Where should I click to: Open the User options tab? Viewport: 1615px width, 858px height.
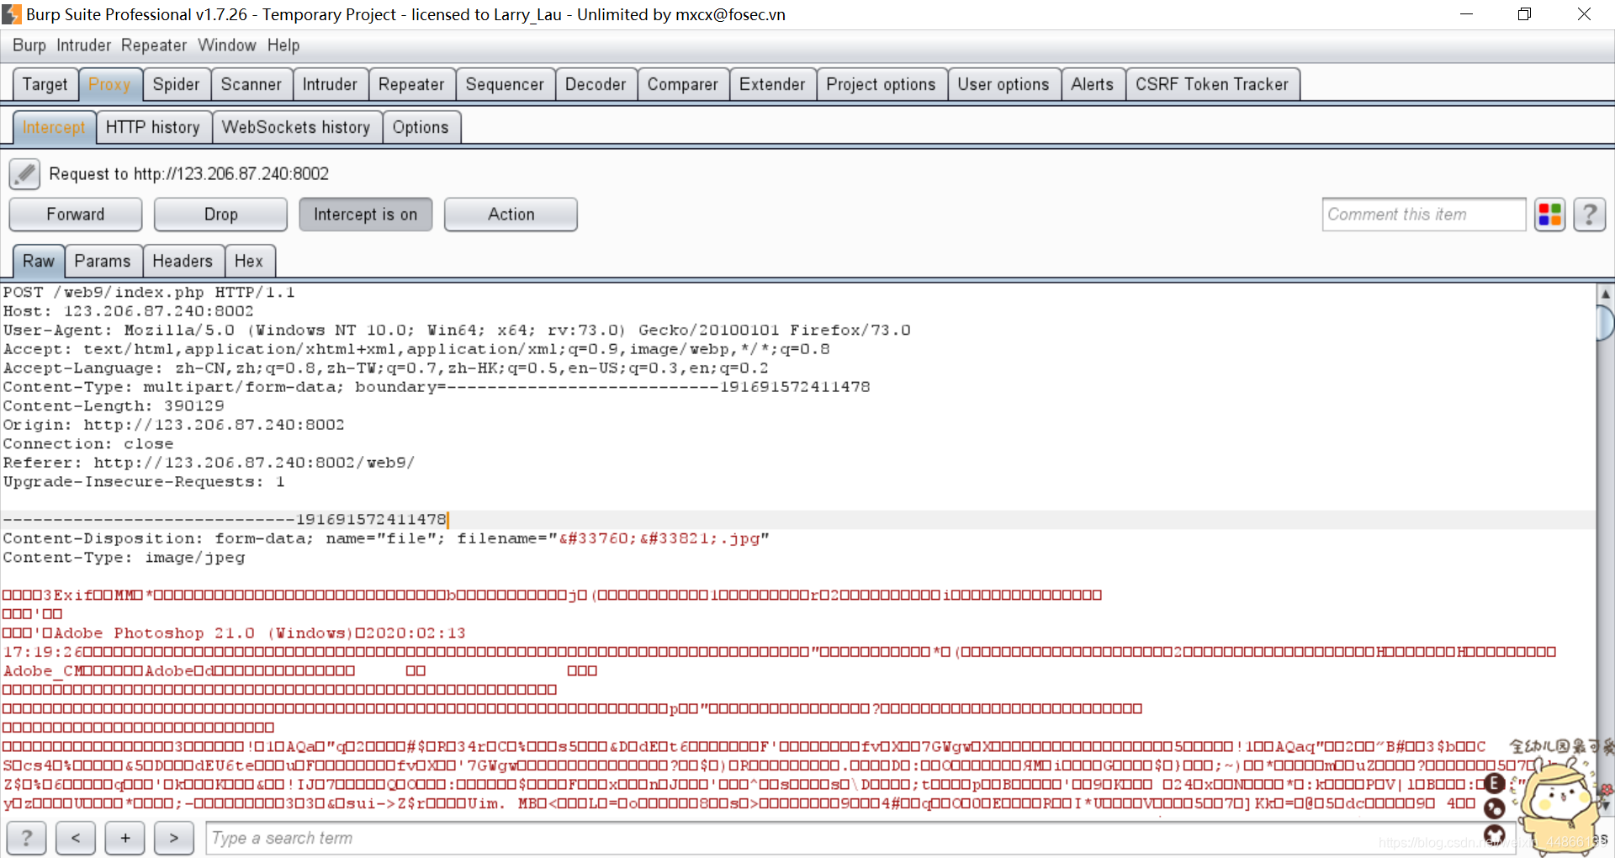coord(1003,84)
